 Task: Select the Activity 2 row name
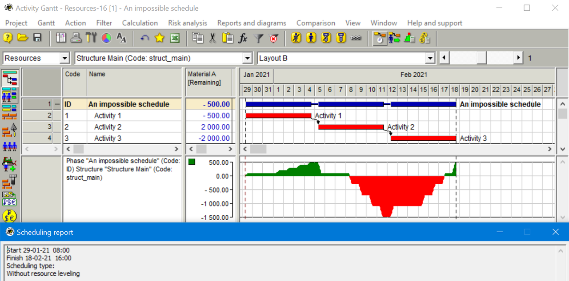click(x=108, y=127)
